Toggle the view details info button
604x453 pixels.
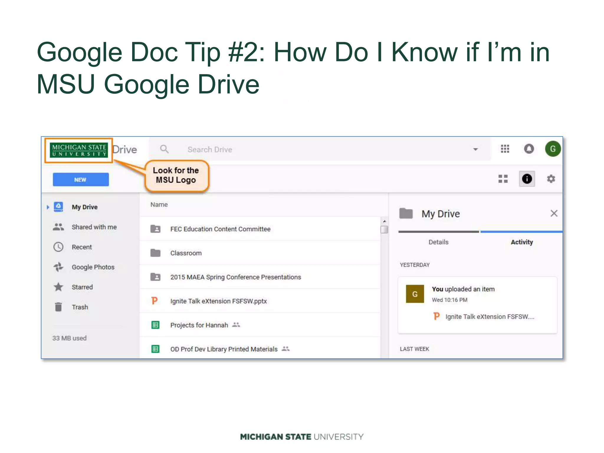[527, 179]
